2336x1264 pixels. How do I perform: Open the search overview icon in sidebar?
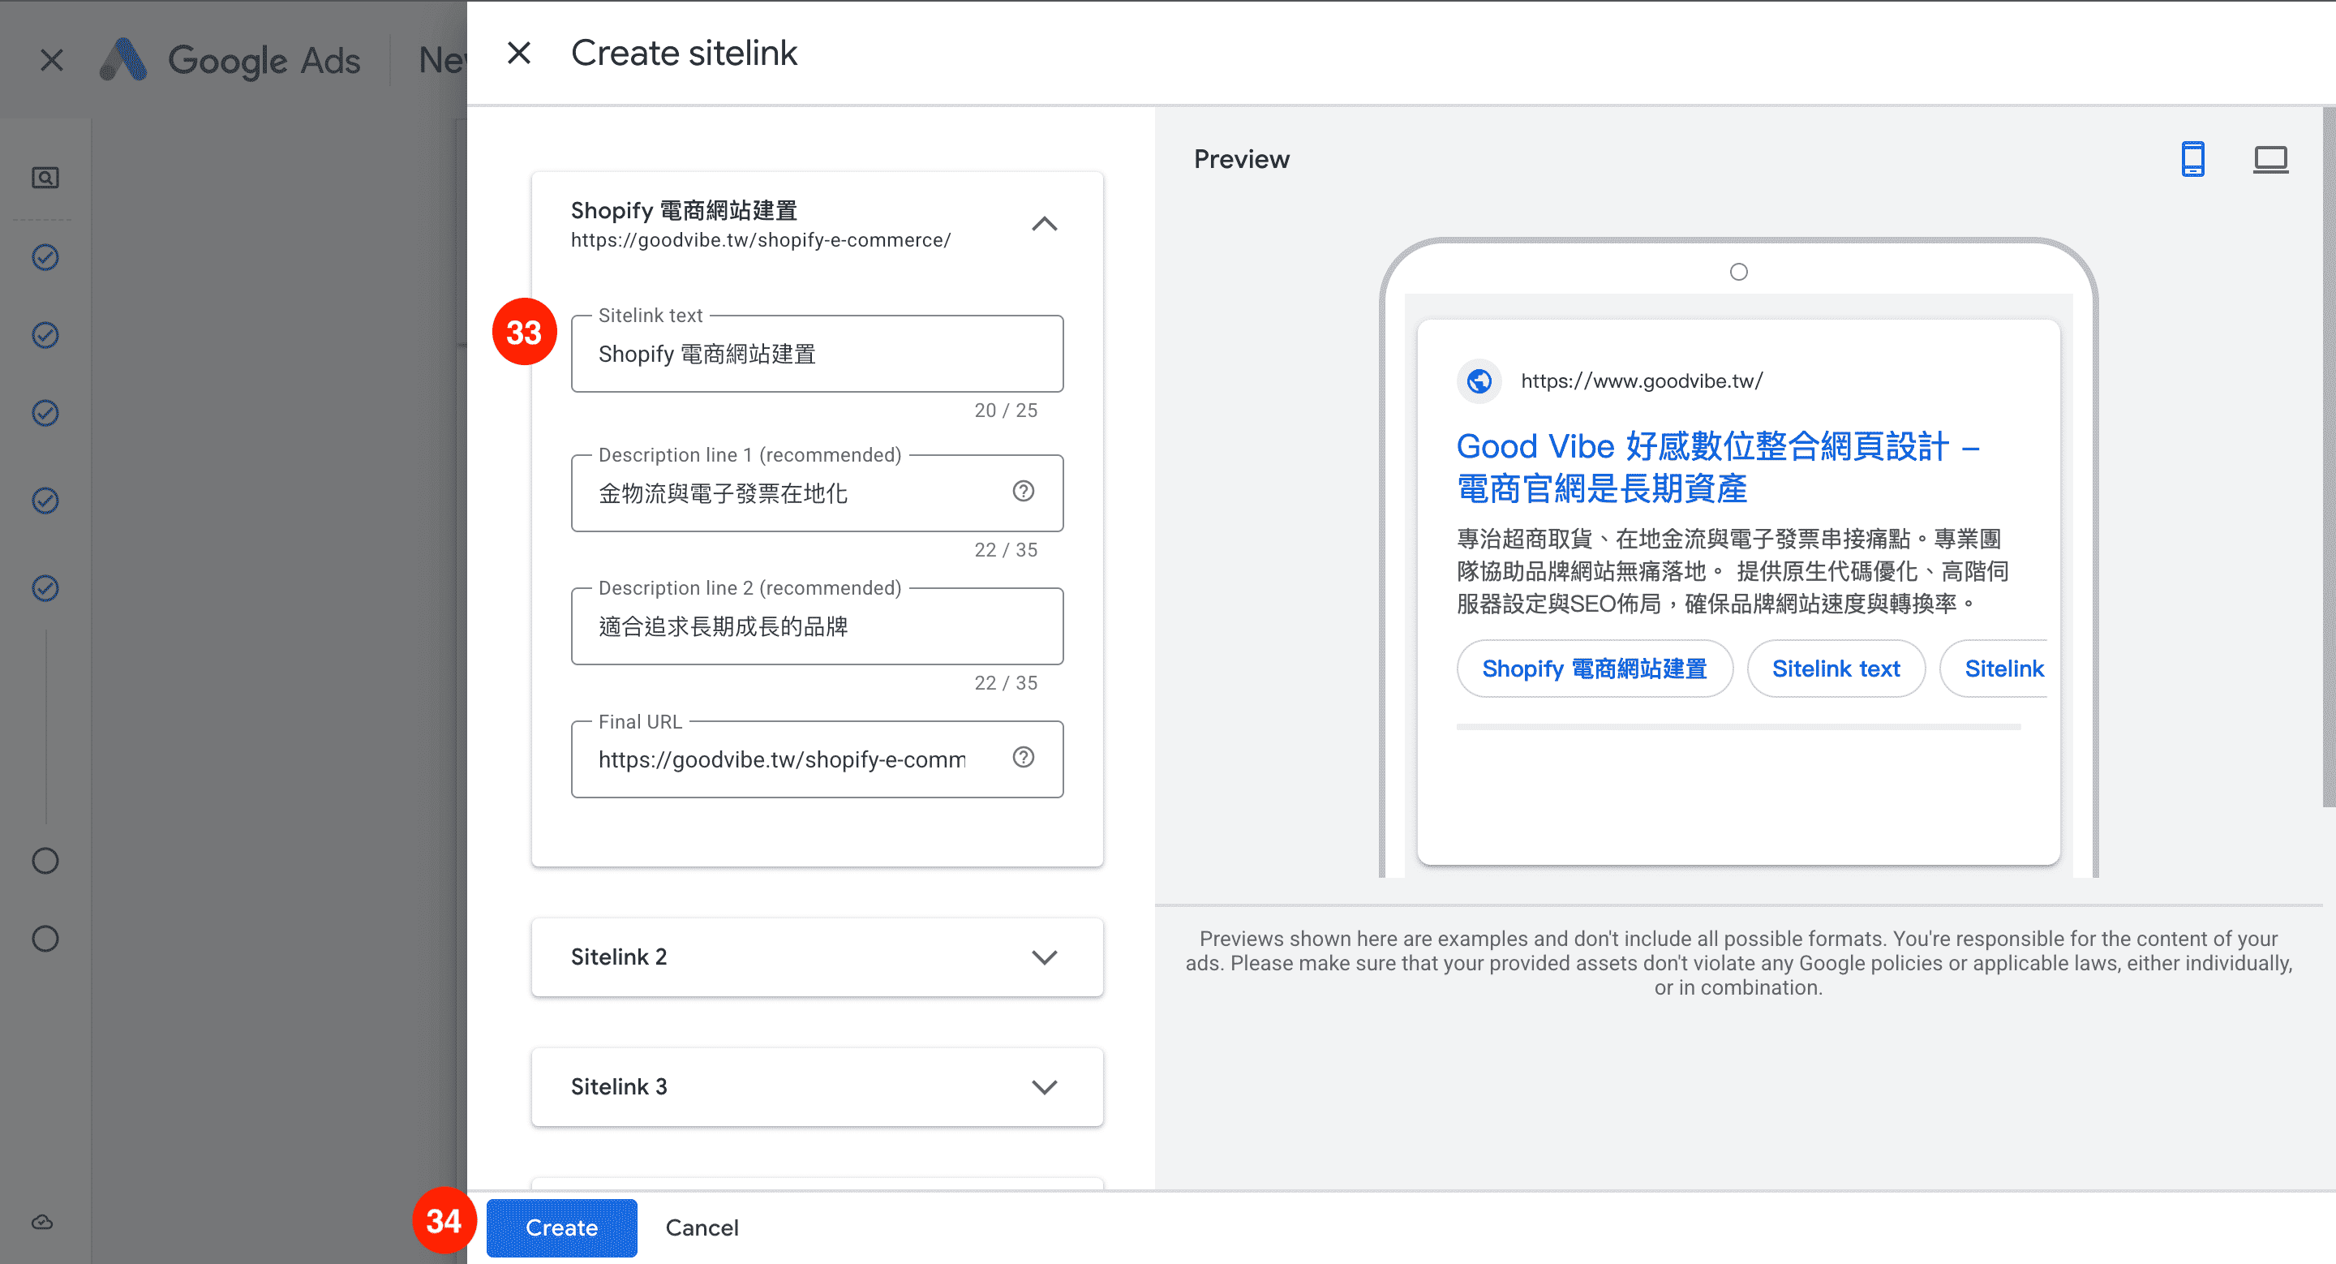coord(45,178)
